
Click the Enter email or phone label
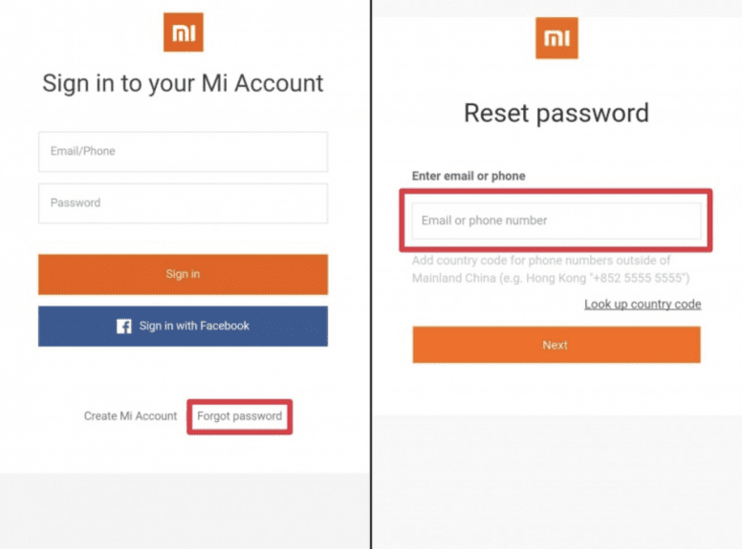point(469,176)
